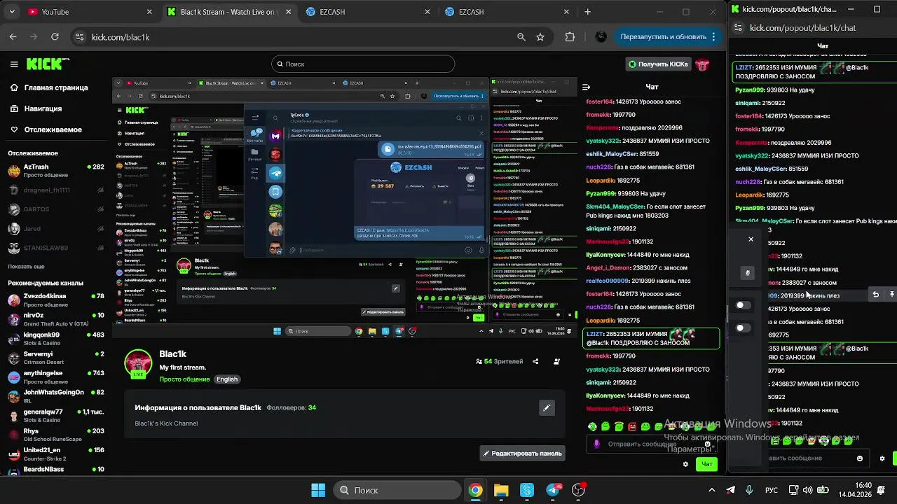Open Chrome from the taskbar
The width and height of the screenshot is (897, 504).
click(x=476, y=490)
